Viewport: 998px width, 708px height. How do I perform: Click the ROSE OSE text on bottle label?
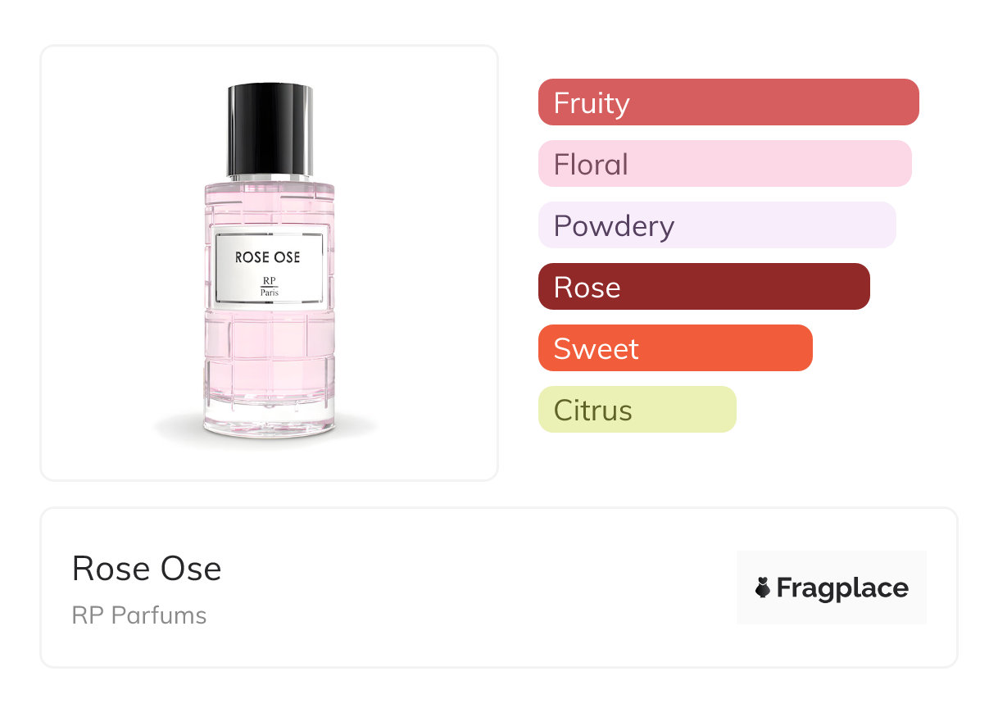(x=268, y=257)
